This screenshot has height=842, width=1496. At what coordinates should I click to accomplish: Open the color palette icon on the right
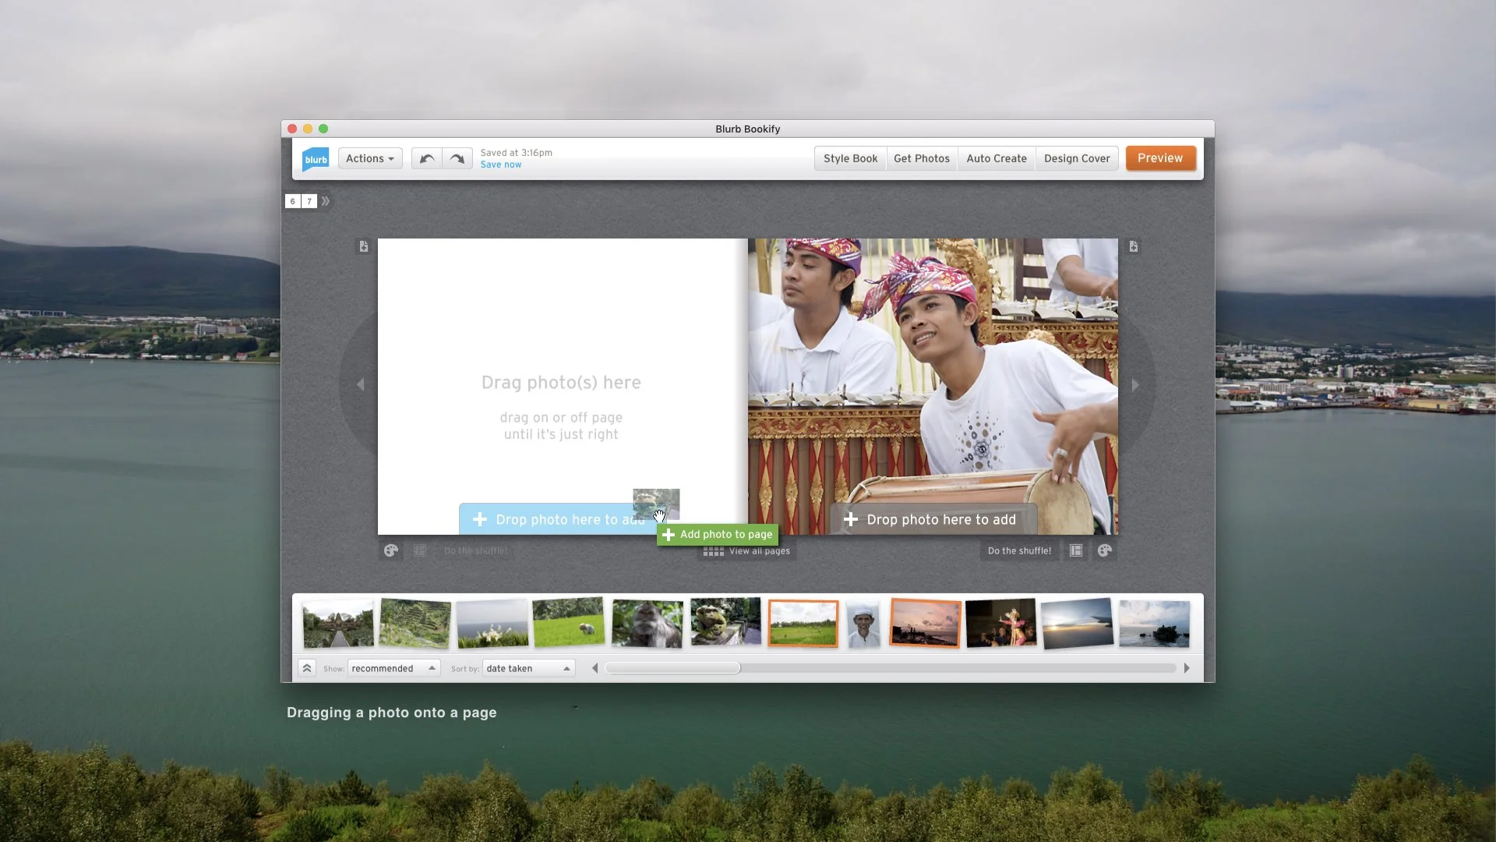coord(1106,550)
